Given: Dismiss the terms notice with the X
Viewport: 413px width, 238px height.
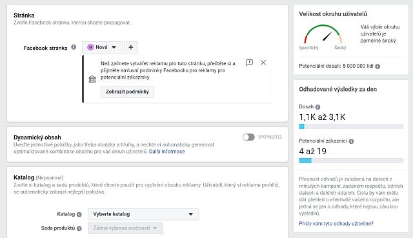Looking at the screenshot, I should [x=263, y=63].
